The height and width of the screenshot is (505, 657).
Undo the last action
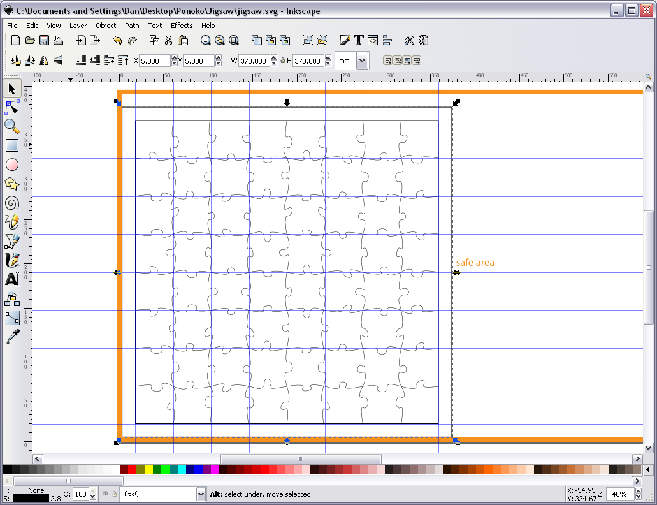118,40
